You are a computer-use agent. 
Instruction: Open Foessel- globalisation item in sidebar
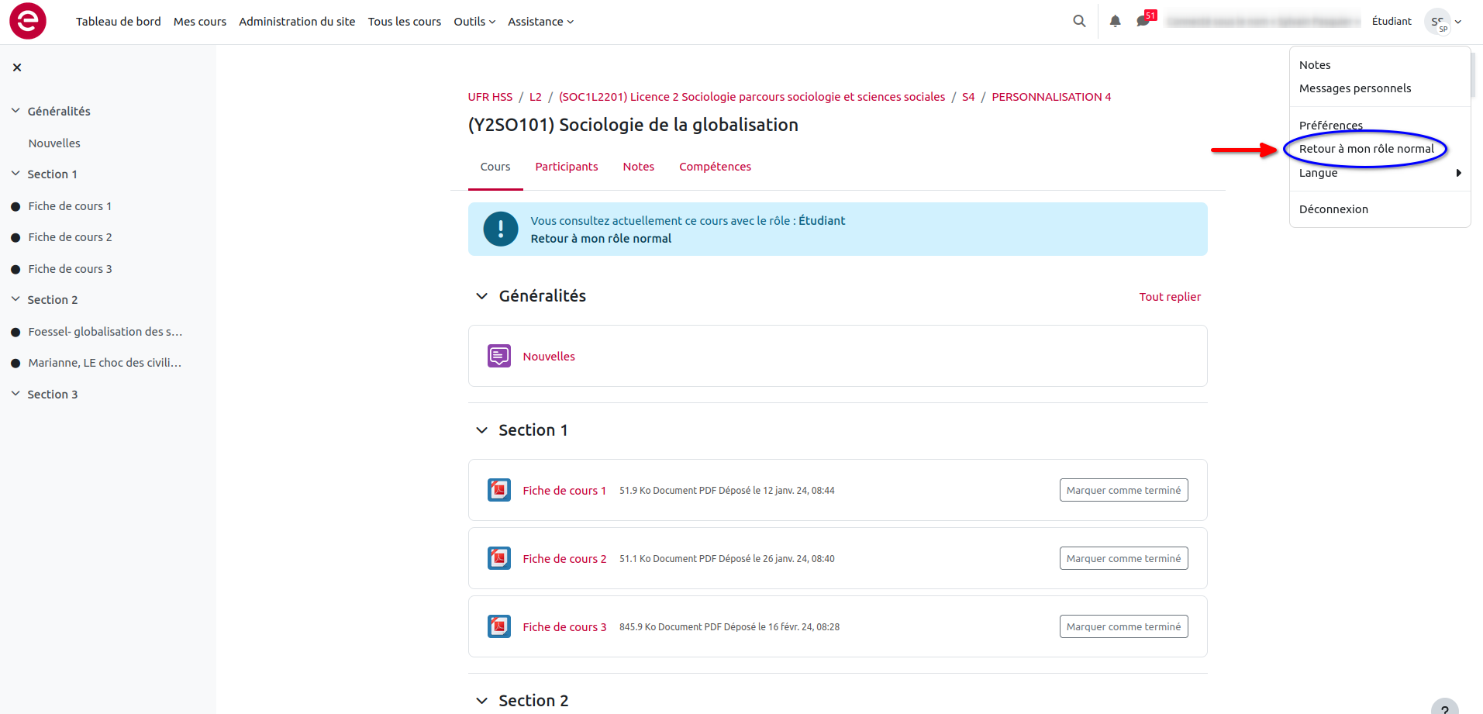tap(105, 332)
